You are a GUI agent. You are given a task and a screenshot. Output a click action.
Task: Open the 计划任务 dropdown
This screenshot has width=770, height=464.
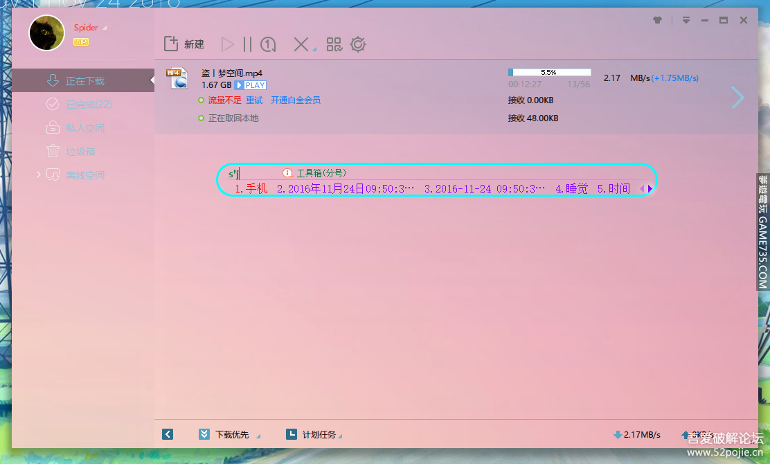[340, 436]
